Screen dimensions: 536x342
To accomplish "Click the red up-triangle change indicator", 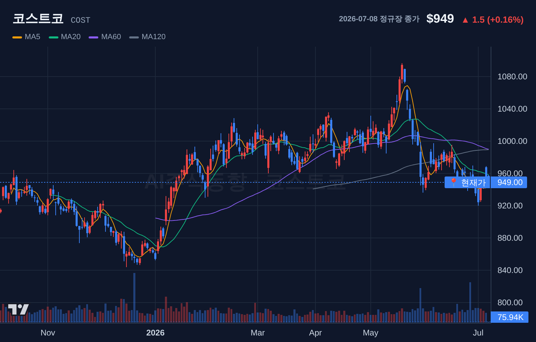I will 465,20.
